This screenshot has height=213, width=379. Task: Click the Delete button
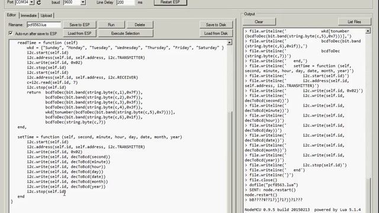pos(140,25)
